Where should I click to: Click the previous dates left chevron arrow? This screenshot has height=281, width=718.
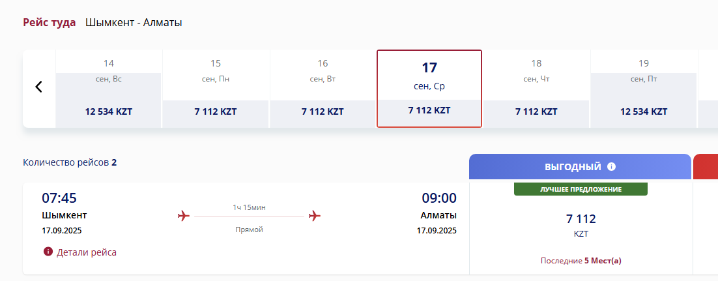[x=39, y=86]
